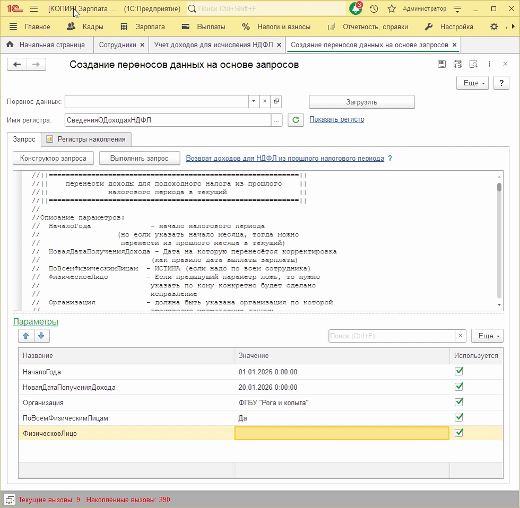Click the Загрузить button
This screenshot has height=508, width=520.
click(362, 102)
